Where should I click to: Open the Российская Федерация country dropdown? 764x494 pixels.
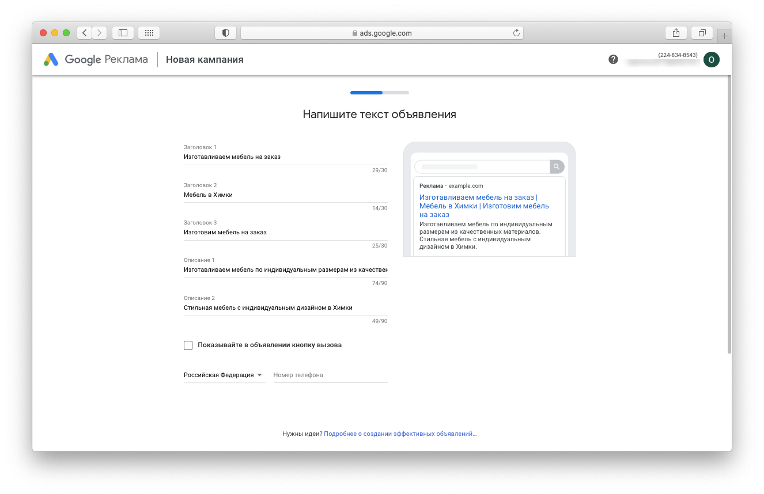point(224,375)
